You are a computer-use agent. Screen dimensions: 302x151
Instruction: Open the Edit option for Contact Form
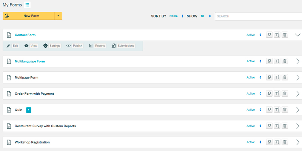coord(13,46)
